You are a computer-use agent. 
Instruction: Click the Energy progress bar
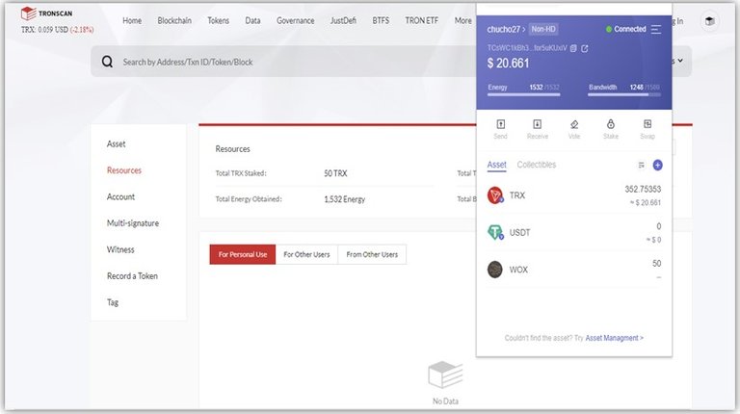(523, 94)
